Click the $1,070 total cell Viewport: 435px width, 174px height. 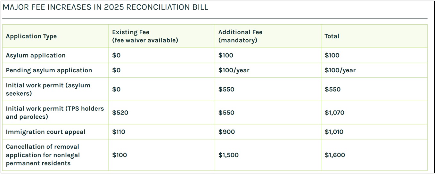[334, 113]
